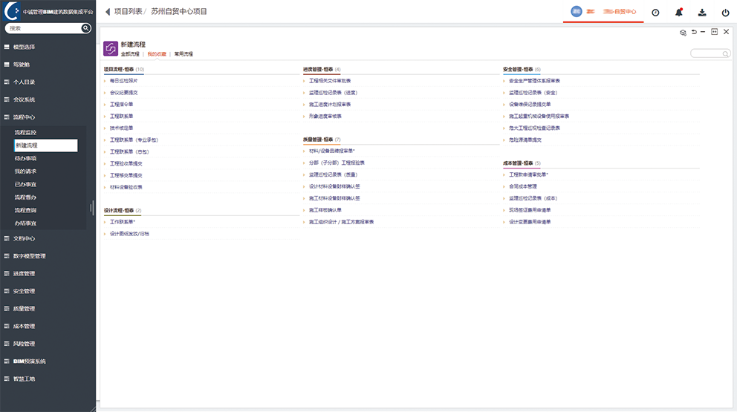The image size is (737, 412).
Task: Expand the BIM预演系统 sidebar menu
Action: (x=29, y=362)
